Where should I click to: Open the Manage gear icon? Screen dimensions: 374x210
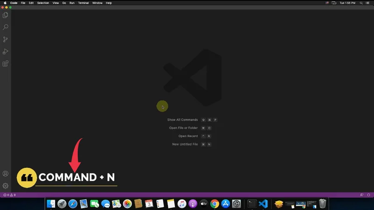[x=6, y=186]
